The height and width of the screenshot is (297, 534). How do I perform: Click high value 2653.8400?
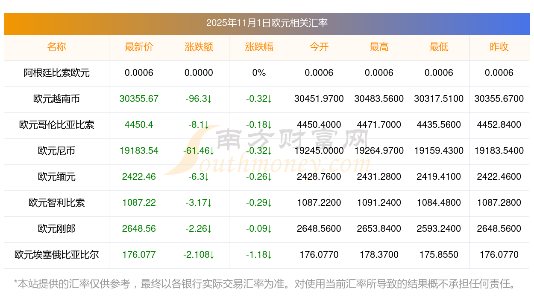[379, 229]
